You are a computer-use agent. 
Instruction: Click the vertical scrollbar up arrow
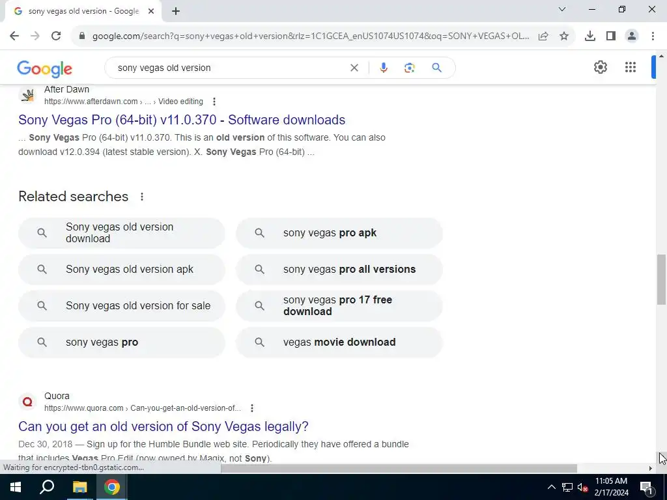click(x=662, y=56)
